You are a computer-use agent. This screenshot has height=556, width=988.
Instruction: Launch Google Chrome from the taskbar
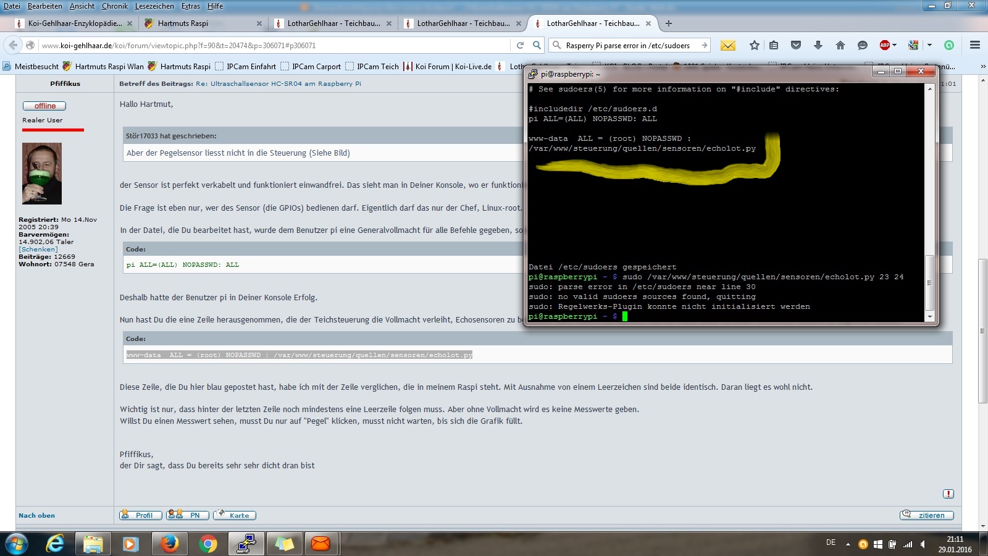tap(208, 544)
